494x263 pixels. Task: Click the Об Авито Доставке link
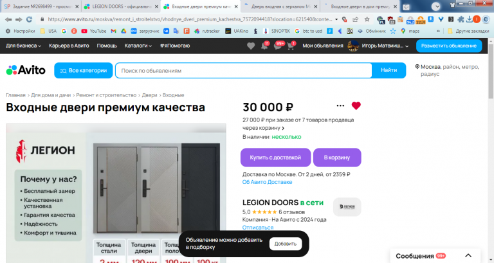coord(267,182)
